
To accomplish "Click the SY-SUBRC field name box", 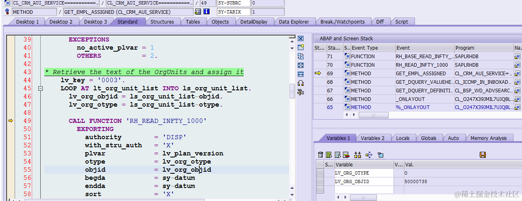I will 233,3.
